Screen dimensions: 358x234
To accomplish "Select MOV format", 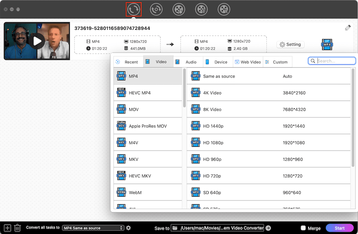I will point(148,109).
